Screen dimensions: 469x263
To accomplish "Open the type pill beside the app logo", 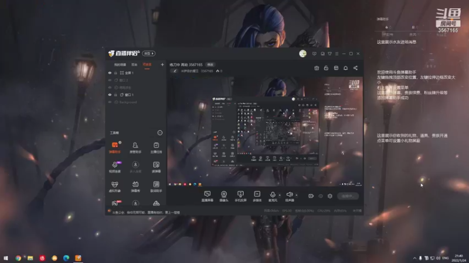I will click(149, 53).
